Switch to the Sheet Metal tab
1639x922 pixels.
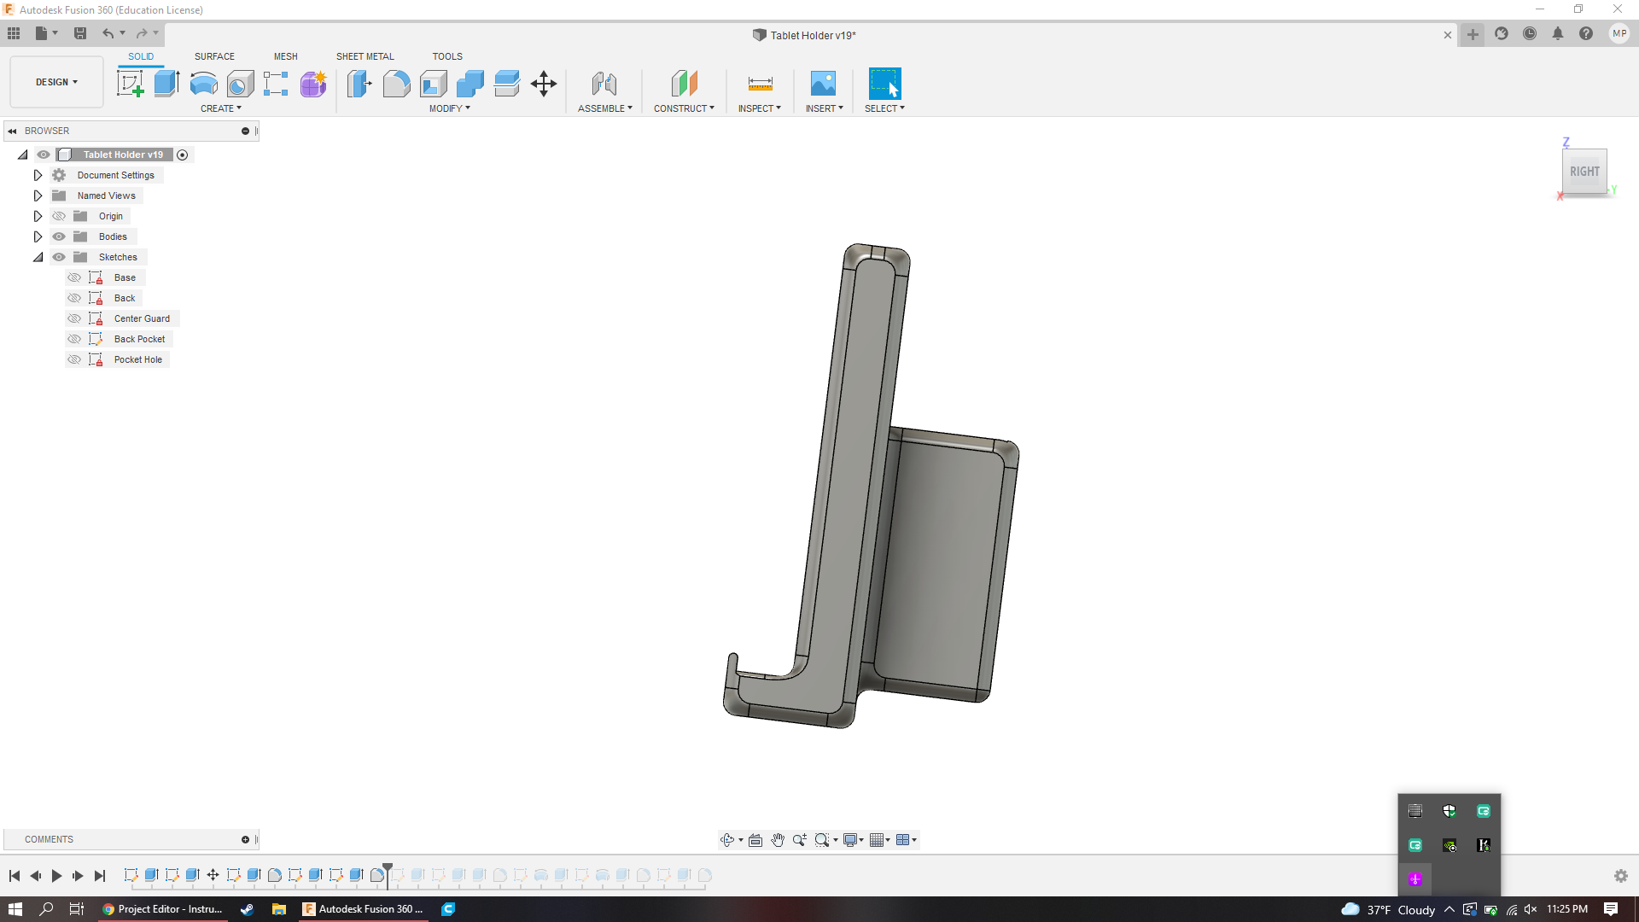tap(365, 56)
